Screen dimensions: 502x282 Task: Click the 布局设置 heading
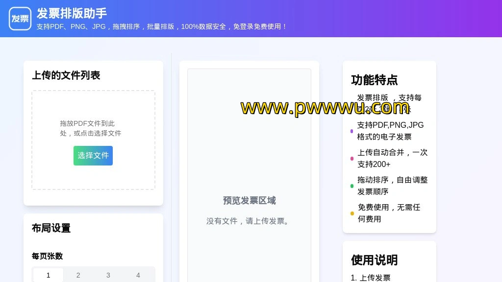pos(51,228)
